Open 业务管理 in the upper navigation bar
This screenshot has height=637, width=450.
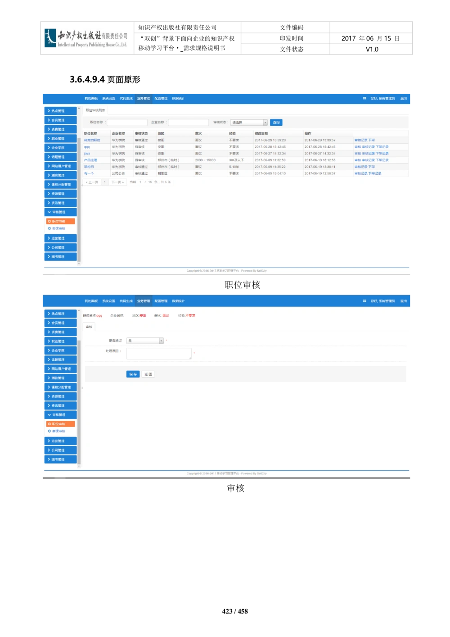click(x=144, y=98)
